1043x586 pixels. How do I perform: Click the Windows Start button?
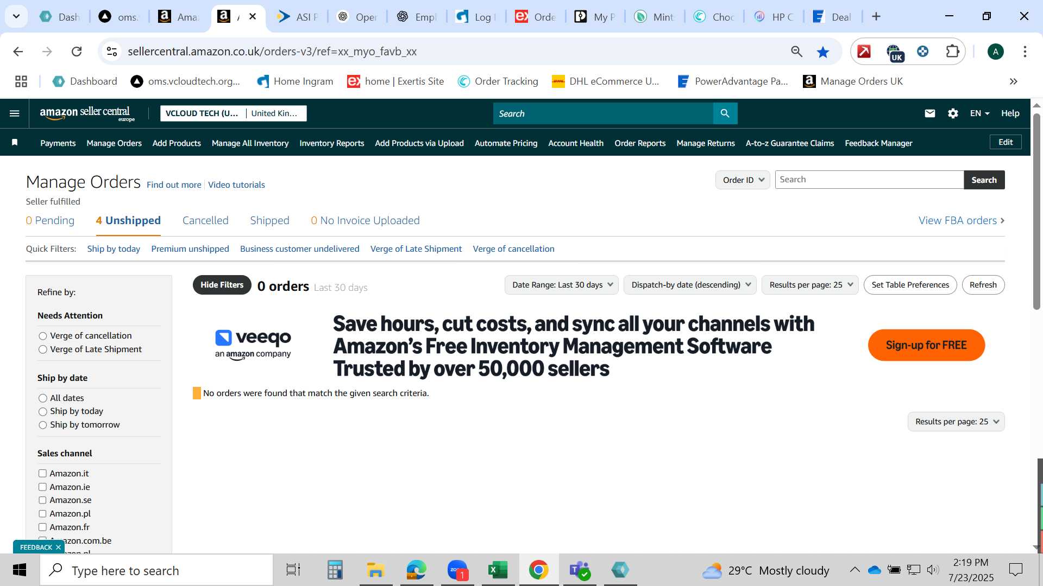(x=20, y=570)
